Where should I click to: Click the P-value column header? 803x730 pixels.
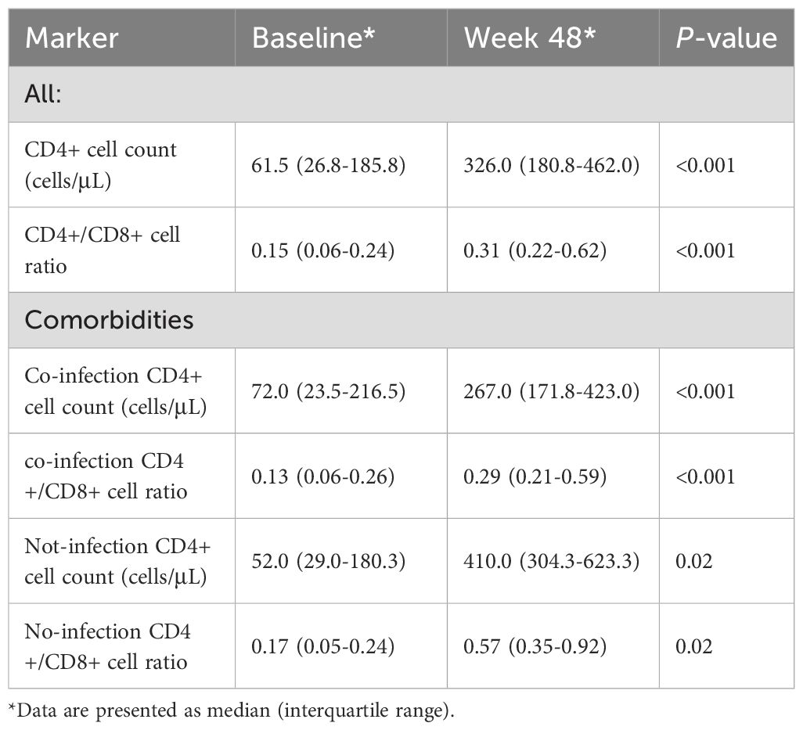click(726, 38)
